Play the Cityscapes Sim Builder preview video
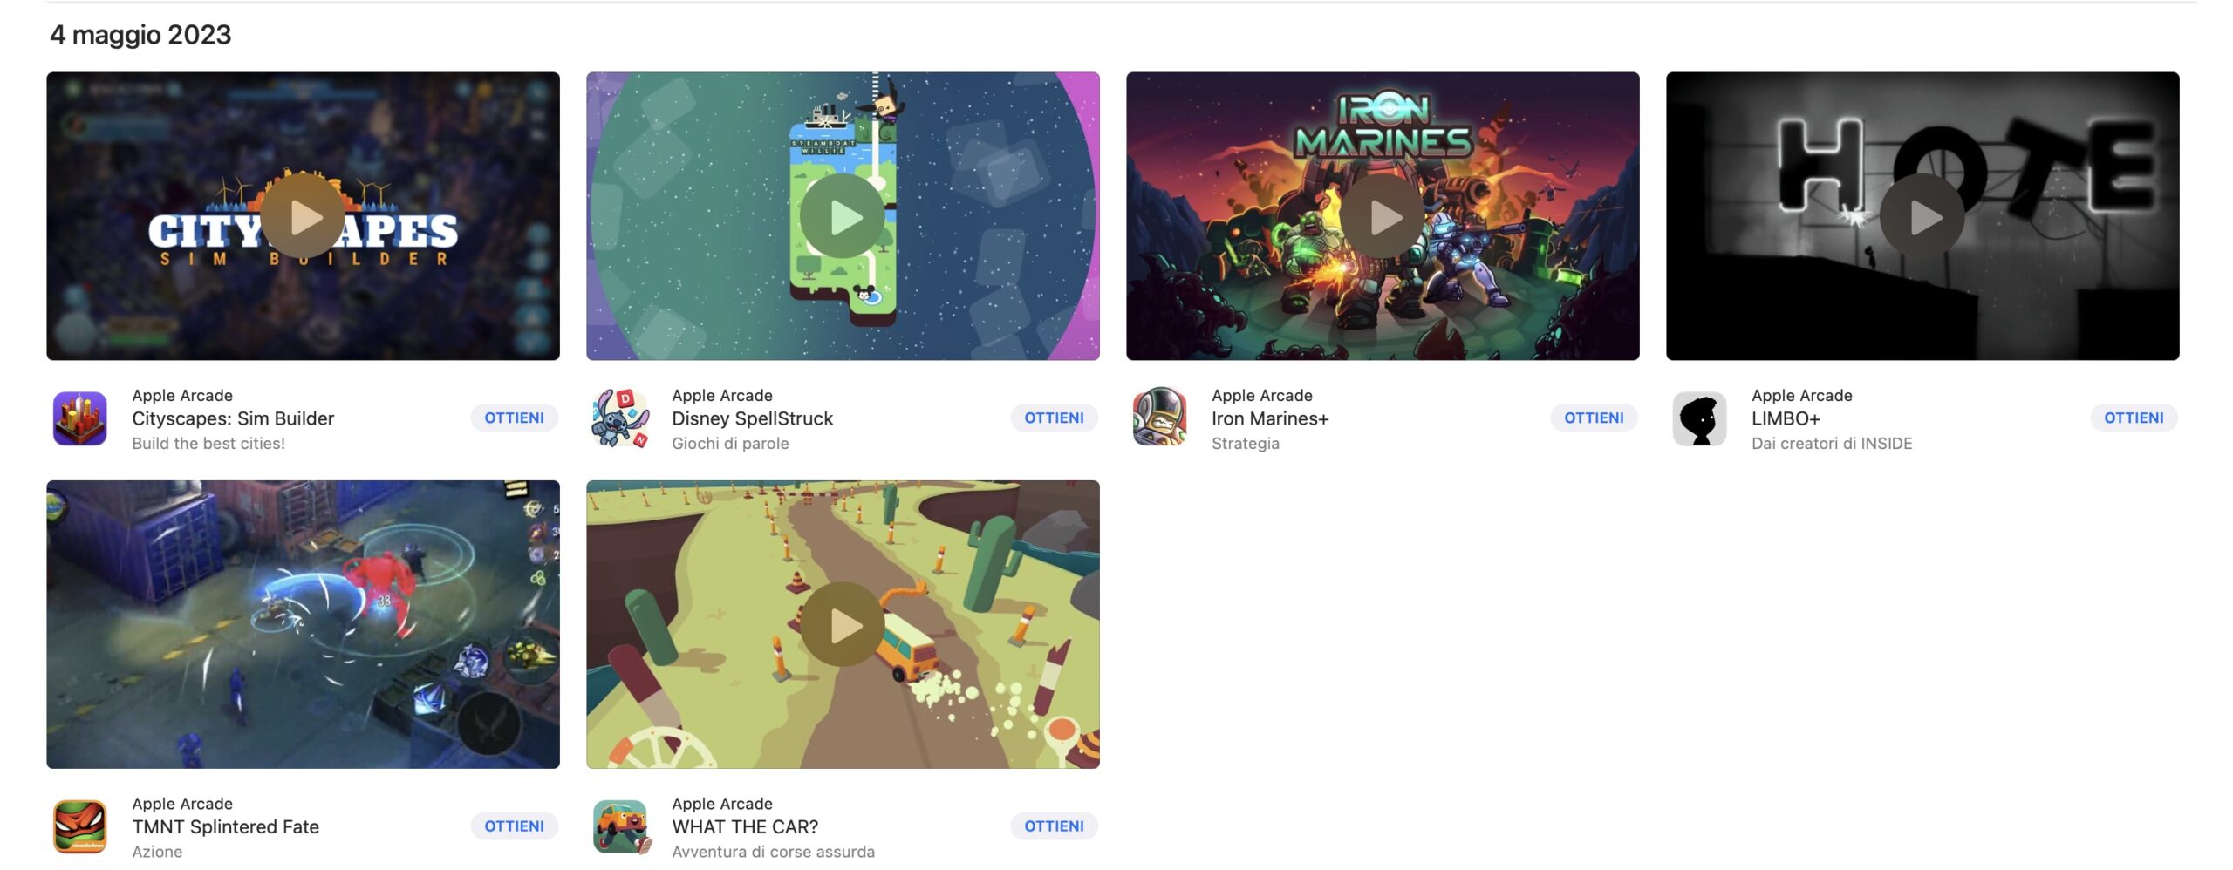Screen dimensions: 2233x870 [x=304, y=216]
